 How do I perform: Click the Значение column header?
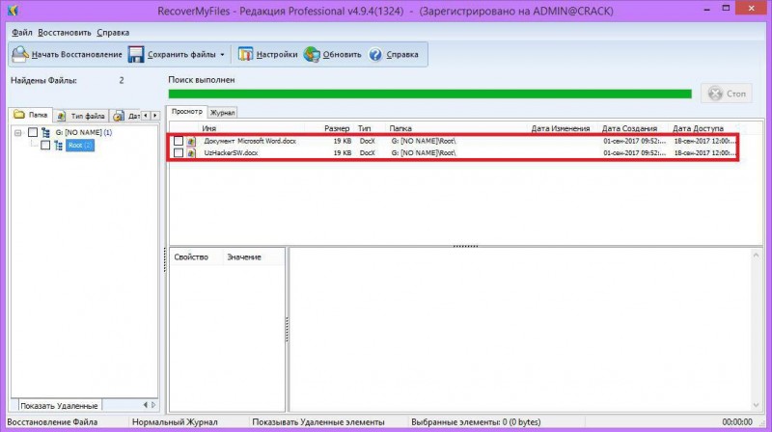click(x=244, y=257)
